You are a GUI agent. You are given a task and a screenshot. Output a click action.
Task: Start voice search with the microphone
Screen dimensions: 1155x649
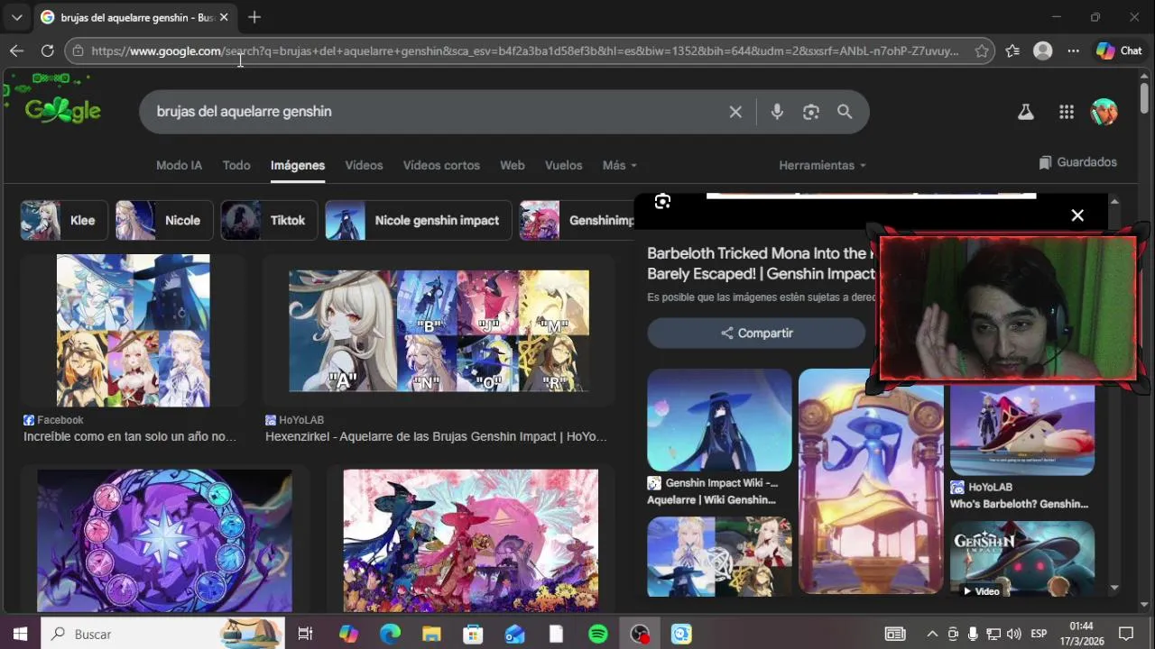(x=777, y=112)
